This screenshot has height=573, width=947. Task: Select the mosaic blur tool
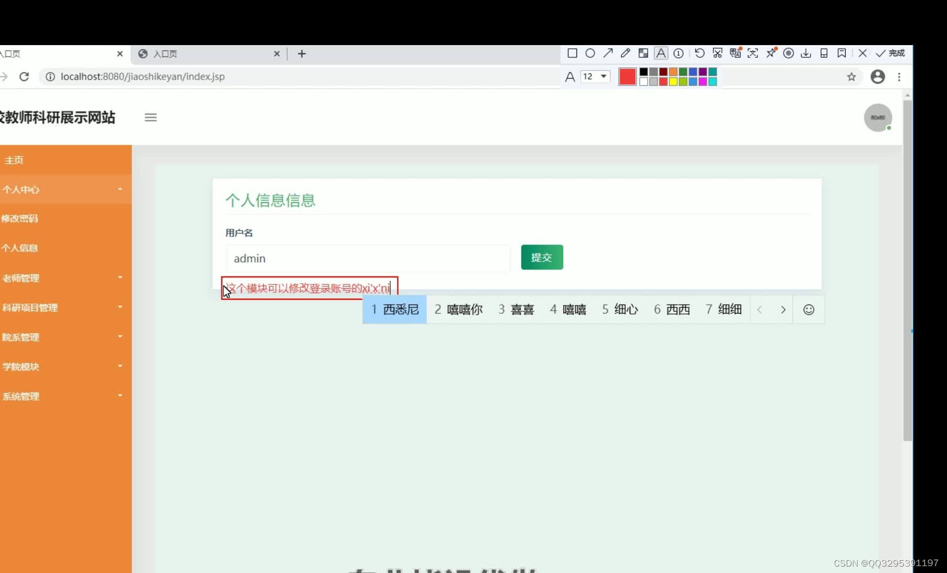click(643, 53)
